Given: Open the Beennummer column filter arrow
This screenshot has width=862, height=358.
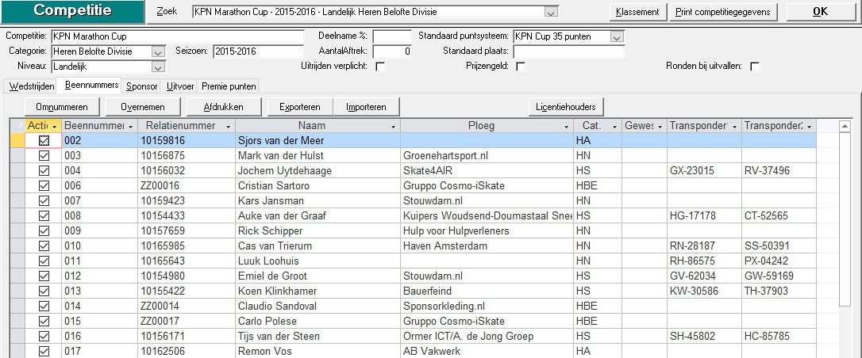Looking at the screenshot, I should [x=130, y=127].
